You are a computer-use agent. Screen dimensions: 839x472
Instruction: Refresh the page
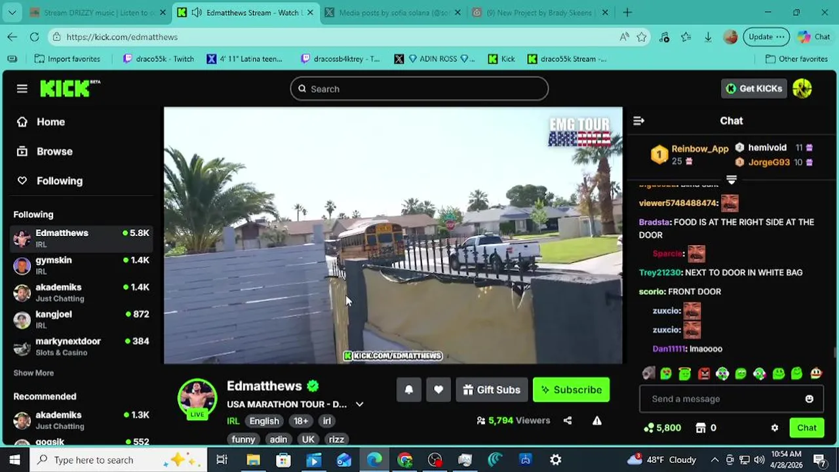tap(34, 37)
